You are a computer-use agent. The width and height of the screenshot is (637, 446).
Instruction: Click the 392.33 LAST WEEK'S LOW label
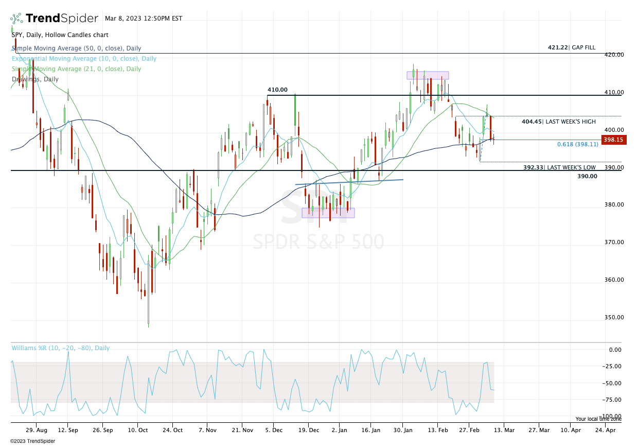point(559,167)
